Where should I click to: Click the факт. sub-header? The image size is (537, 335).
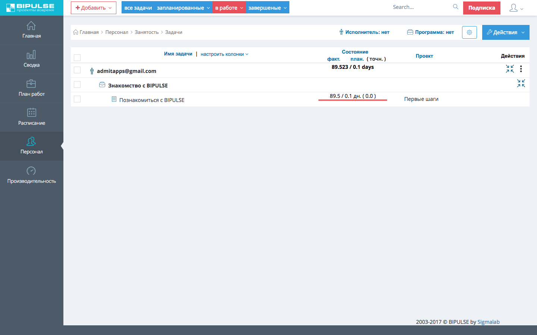[x=334, y=59]
